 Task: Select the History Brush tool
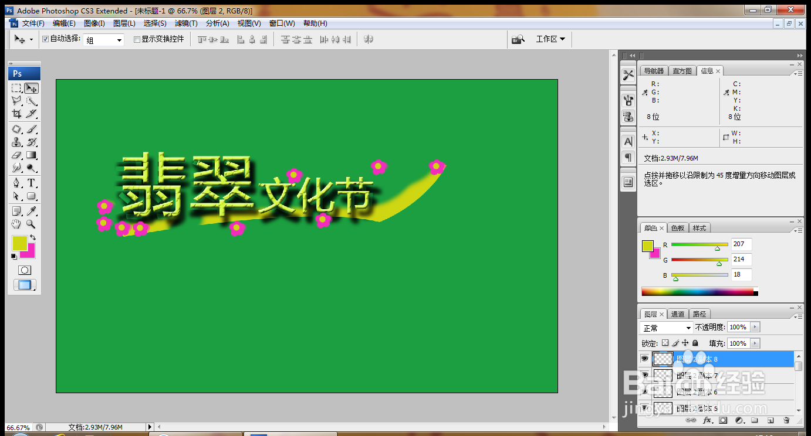click(x=32, y=142)
